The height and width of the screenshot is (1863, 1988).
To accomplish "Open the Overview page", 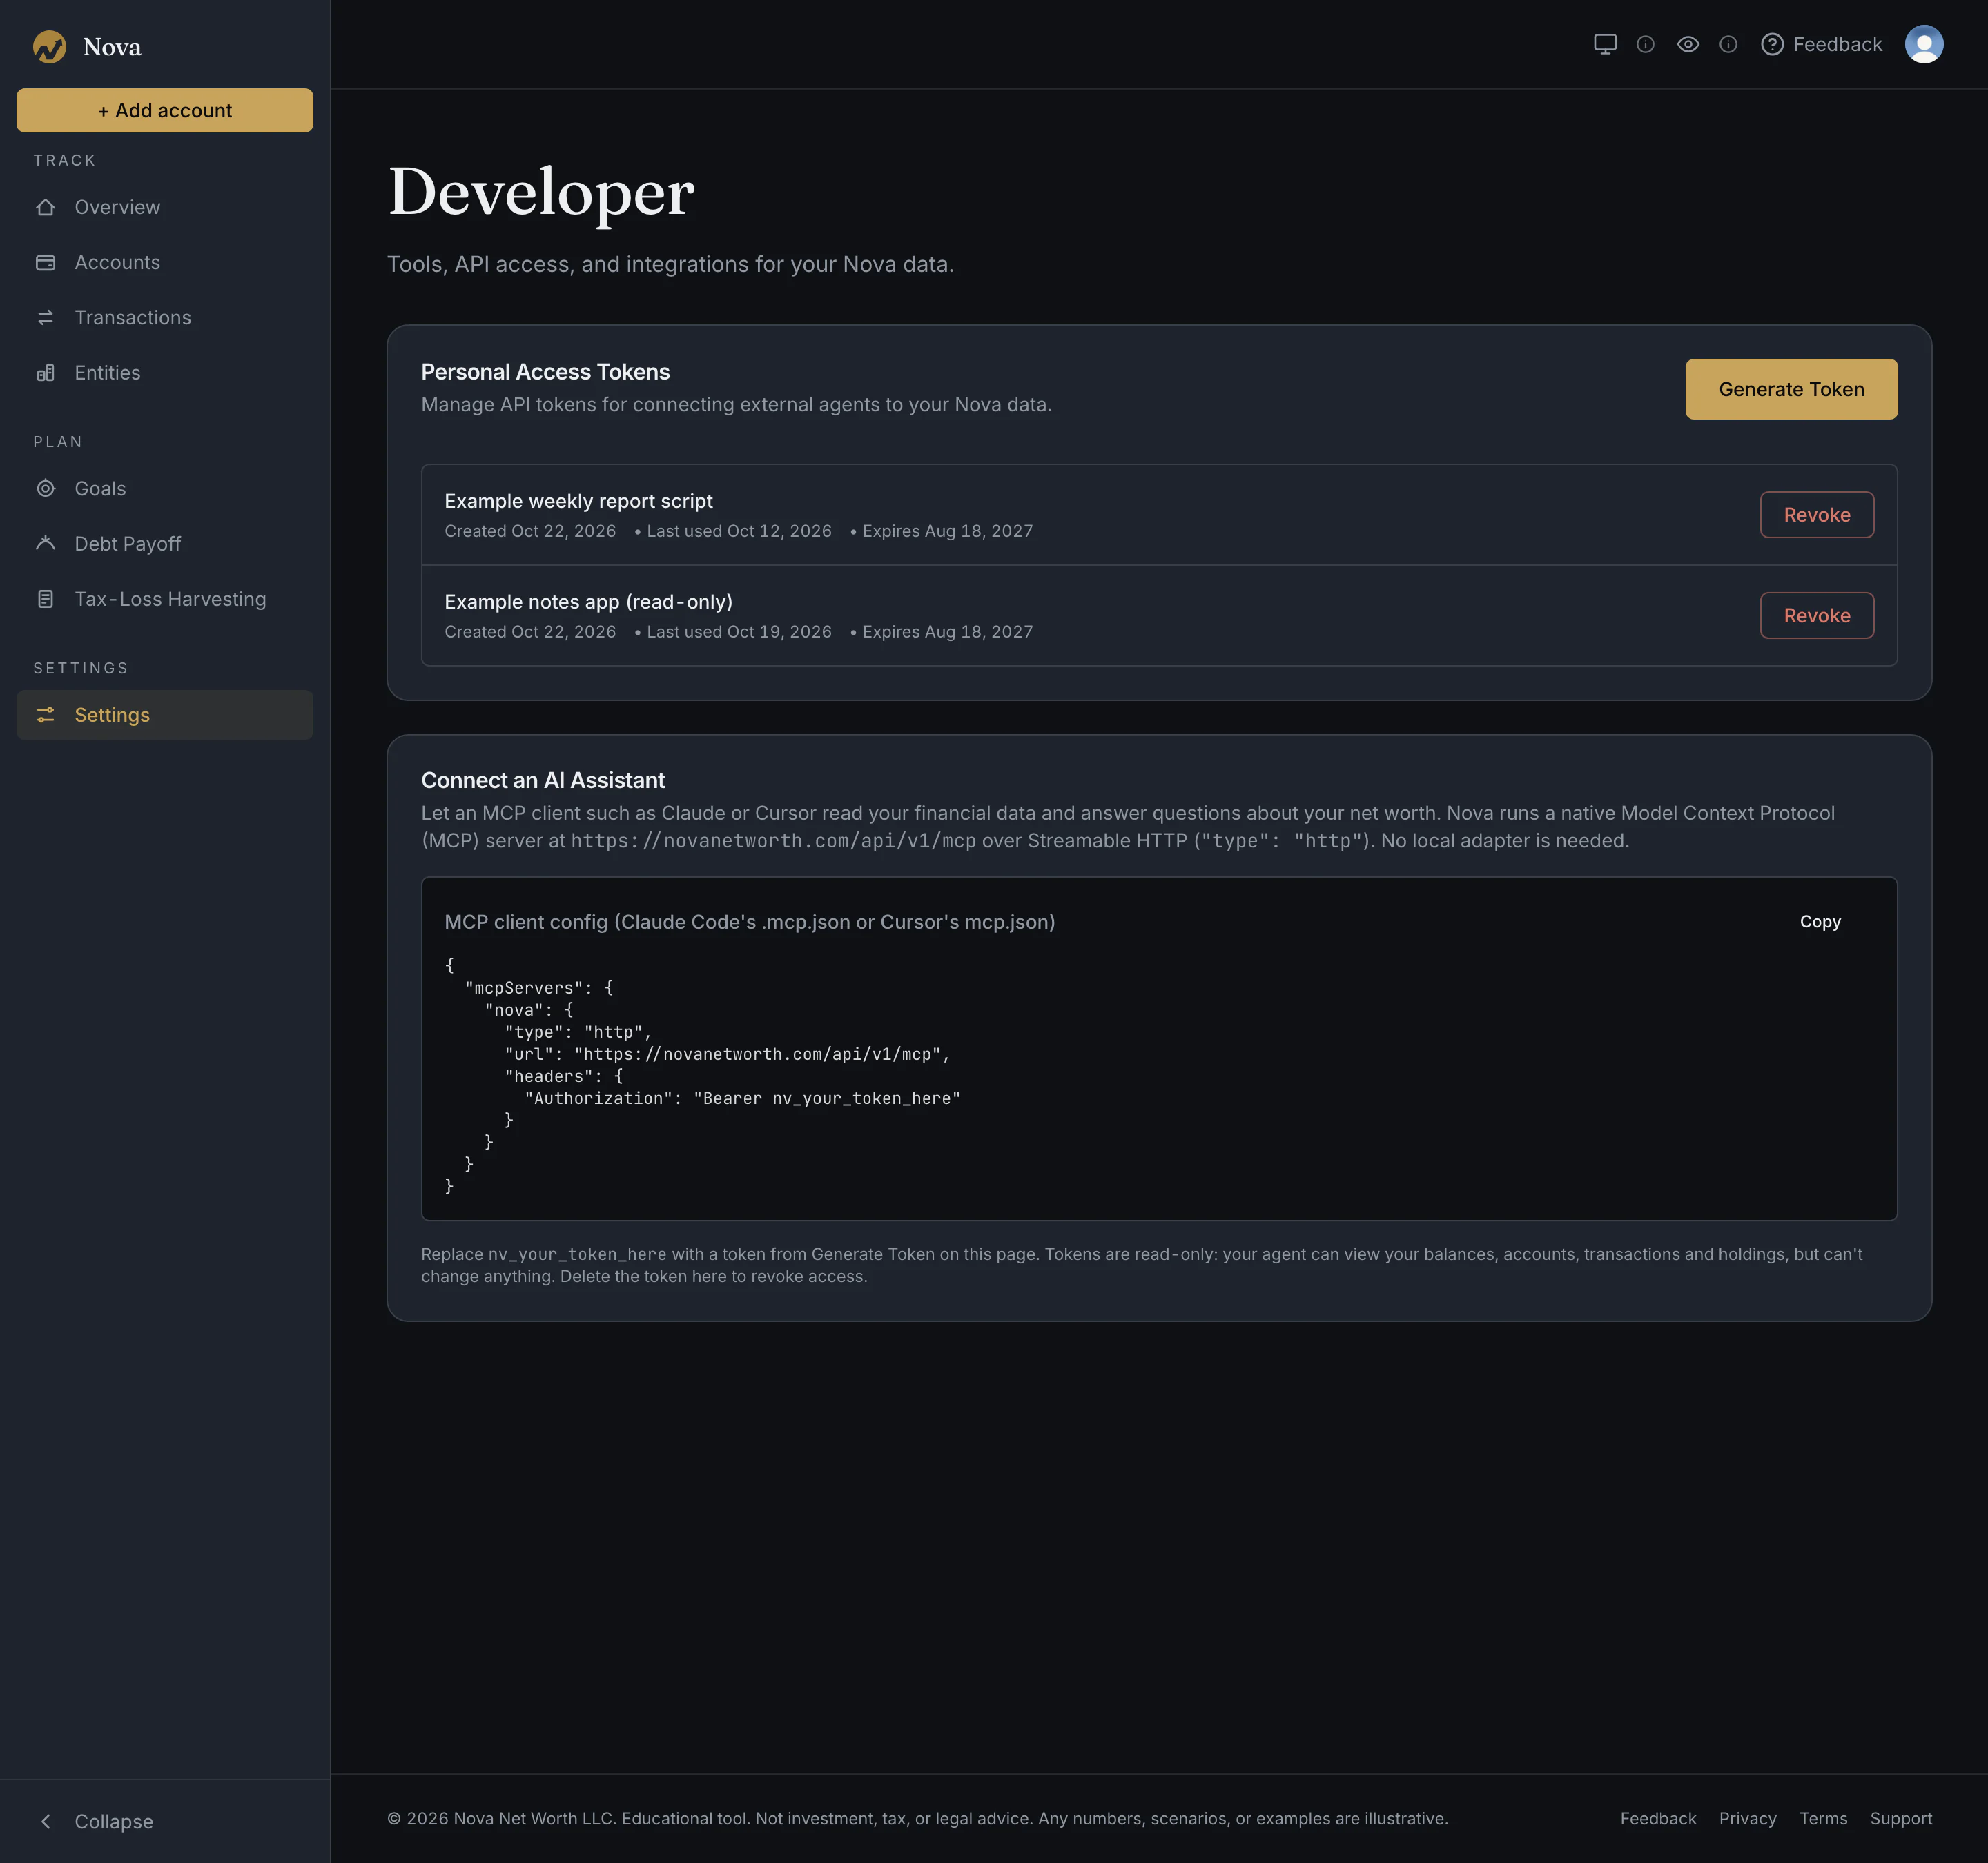I will click(x=165, y=207).
